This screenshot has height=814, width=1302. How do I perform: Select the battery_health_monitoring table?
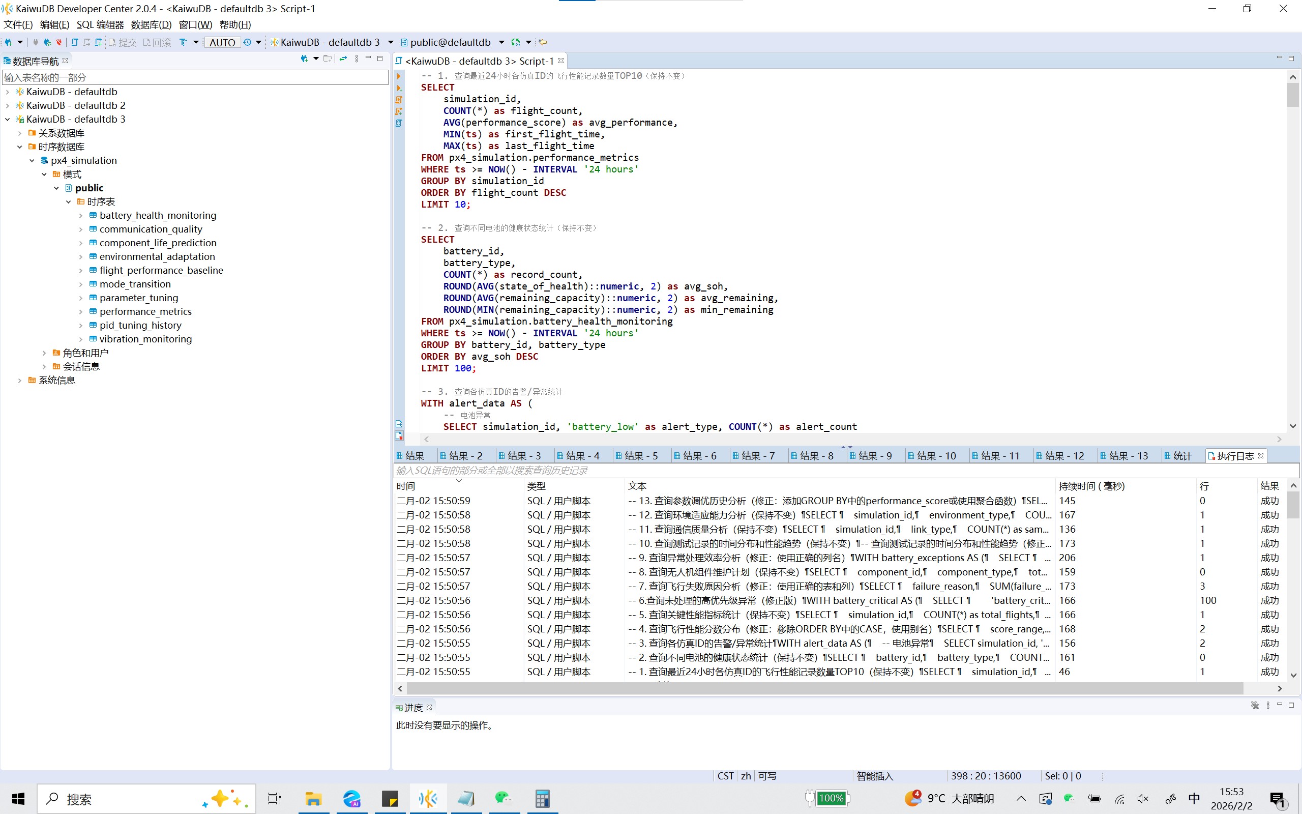[158, 215]
